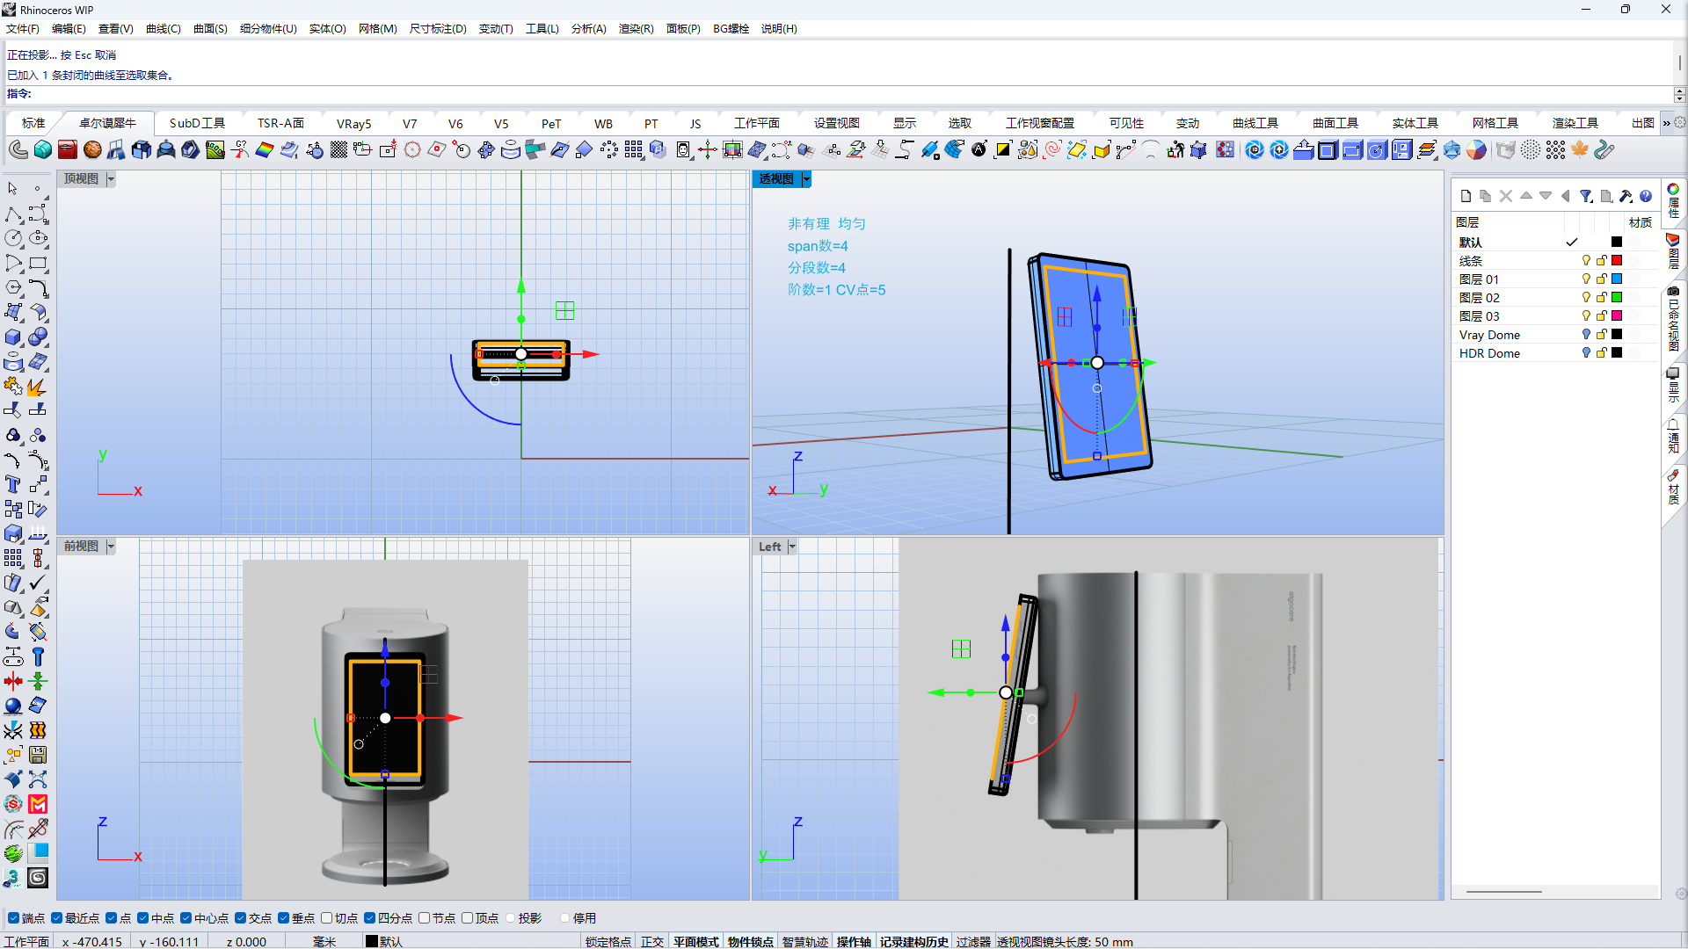Create a new layer with page icon
Viewport: 1688px width, 949px height.
[x=1466, y=196]
